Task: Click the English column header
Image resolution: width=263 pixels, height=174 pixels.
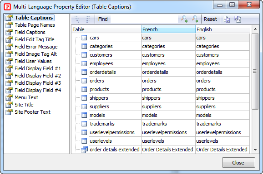Action: tap(223, 29)
